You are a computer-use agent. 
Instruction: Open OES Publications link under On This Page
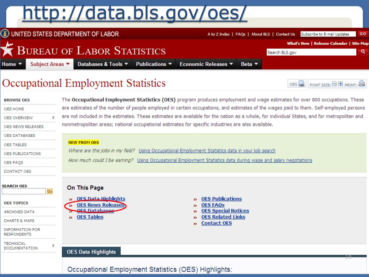tap(222, 199)
